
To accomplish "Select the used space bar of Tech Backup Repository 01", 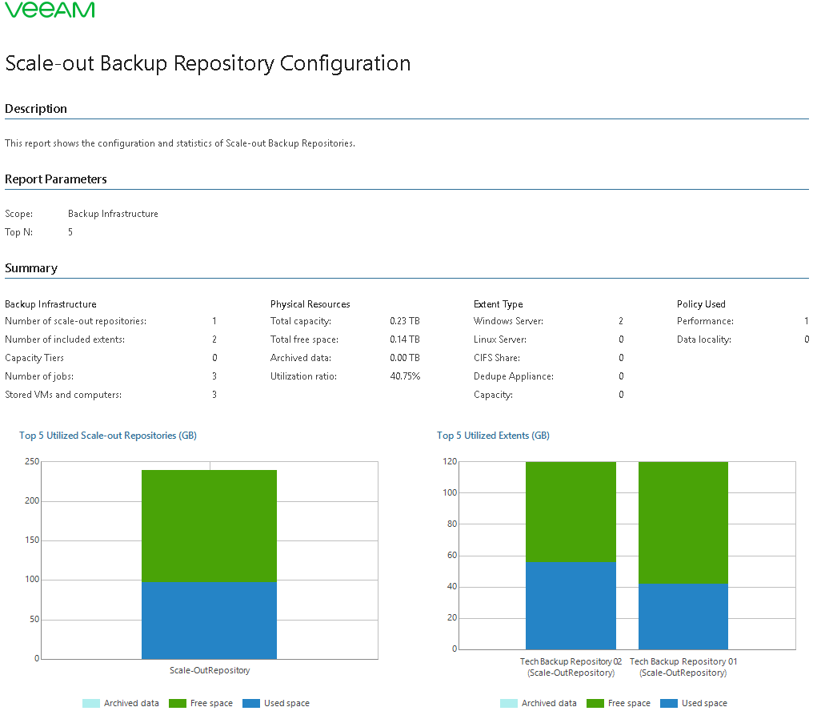I will tap(683, 616).
